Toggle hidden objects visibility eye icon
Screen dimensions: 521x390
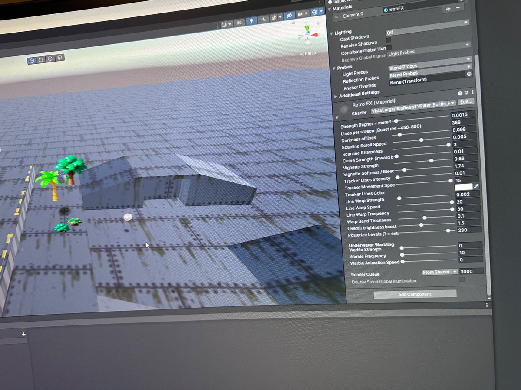pos(289,16)
